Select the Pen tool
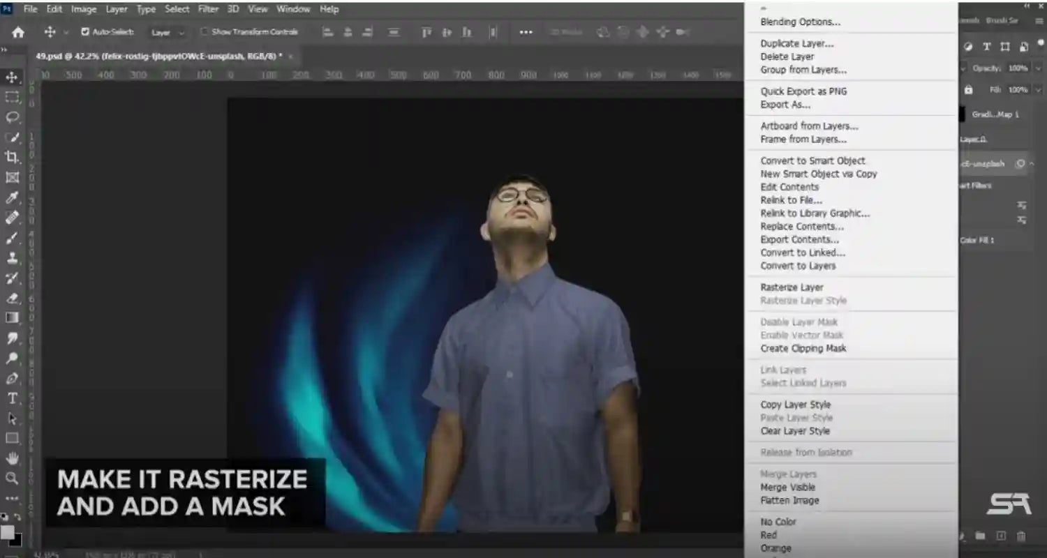This screenshot has width=1047, height=558. click(x=12, y=379)
